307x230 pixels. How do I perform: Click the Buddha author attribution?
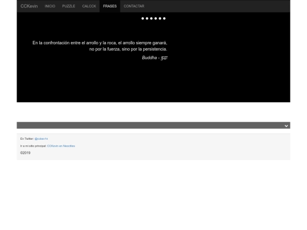pos(155,58)
